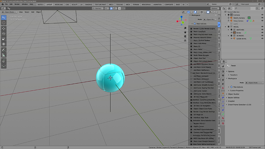Switch to the ANIMATION workspace tab
Screen dimensions: 265x149
157,5
